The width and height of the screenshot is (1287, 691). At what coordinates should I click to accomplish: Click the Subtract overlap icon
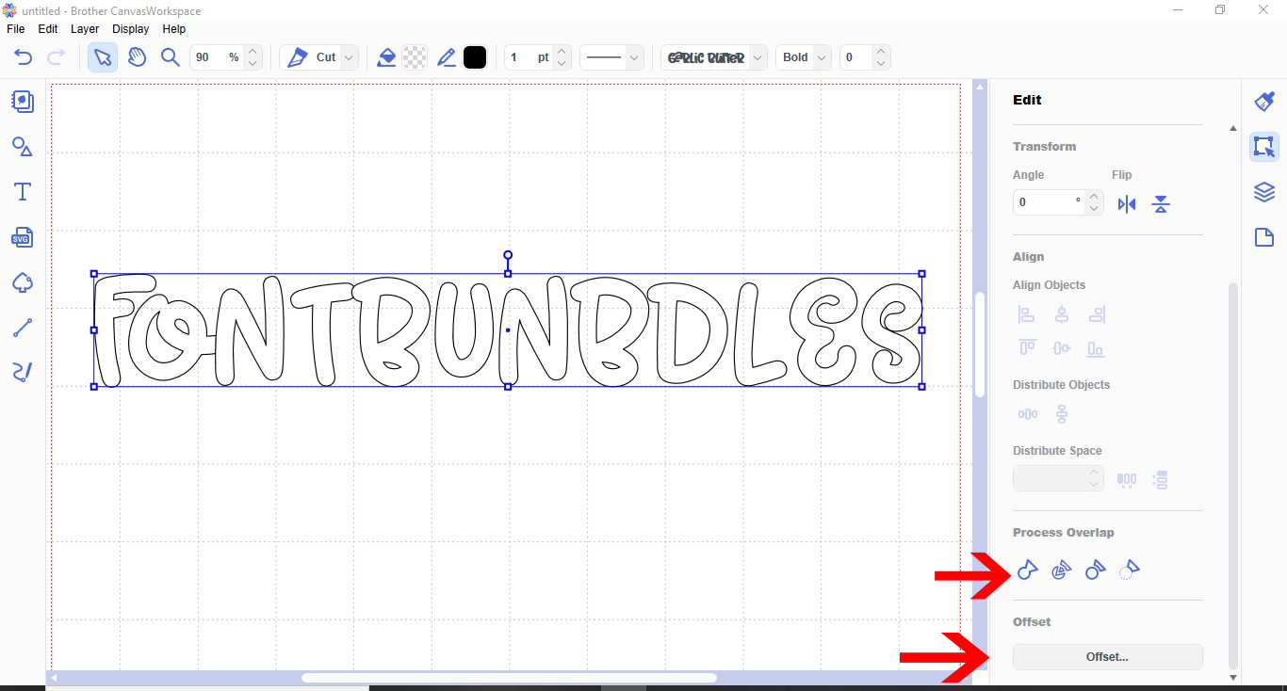click(1096, 570)
